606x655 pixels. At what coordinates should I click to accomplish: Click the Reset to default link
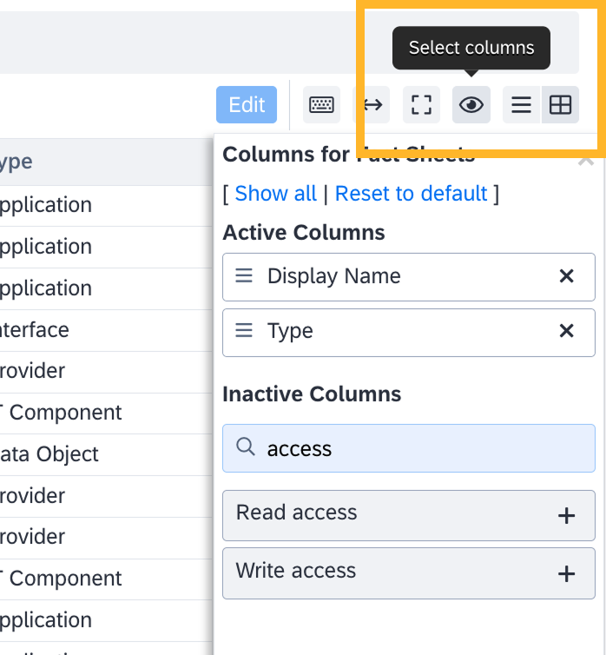pos(411,194)
